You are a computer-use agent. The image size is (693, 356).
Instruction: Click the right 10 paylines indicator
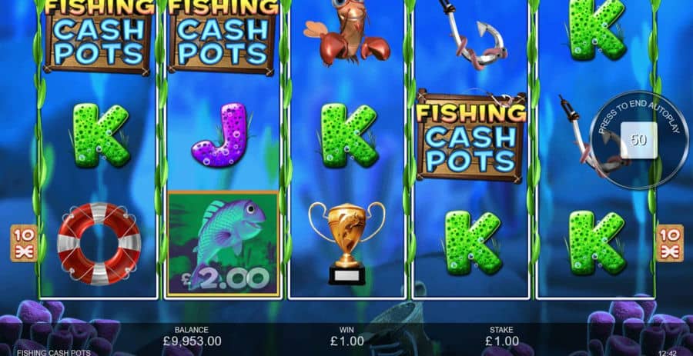tap(670, 243)
